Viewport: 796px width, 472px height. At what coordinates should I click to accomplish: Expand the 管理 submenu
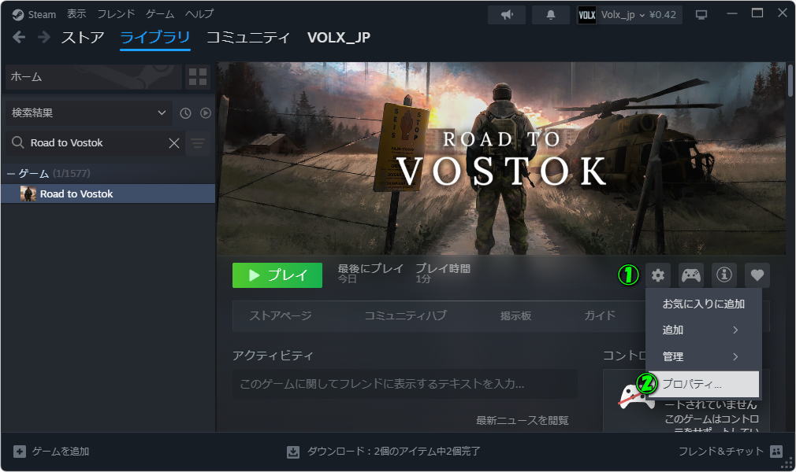pyautogui.click(x=703, y=356)
